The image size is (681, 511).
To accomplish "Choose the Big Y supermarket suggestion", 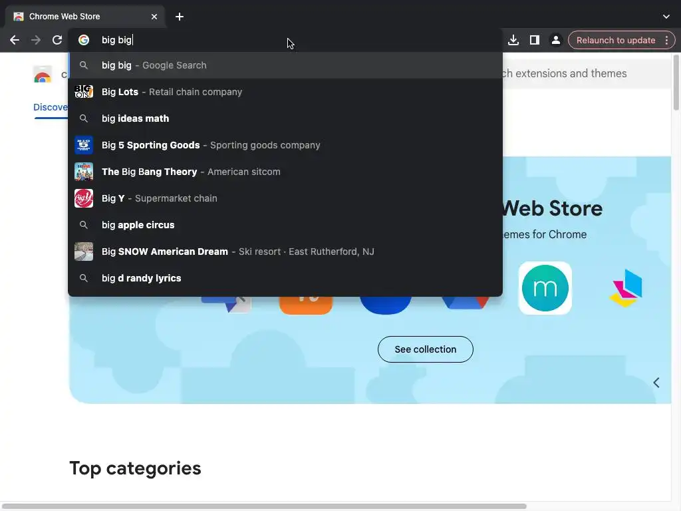I will (285, 198).
